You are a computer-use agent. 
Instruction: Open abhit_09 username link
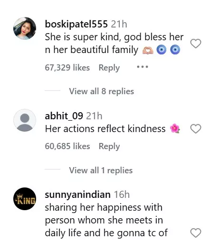(x=64, y=116)
